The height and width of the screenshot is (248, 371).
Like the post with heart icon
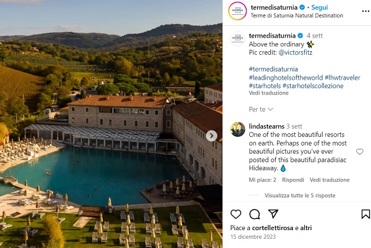236,214
